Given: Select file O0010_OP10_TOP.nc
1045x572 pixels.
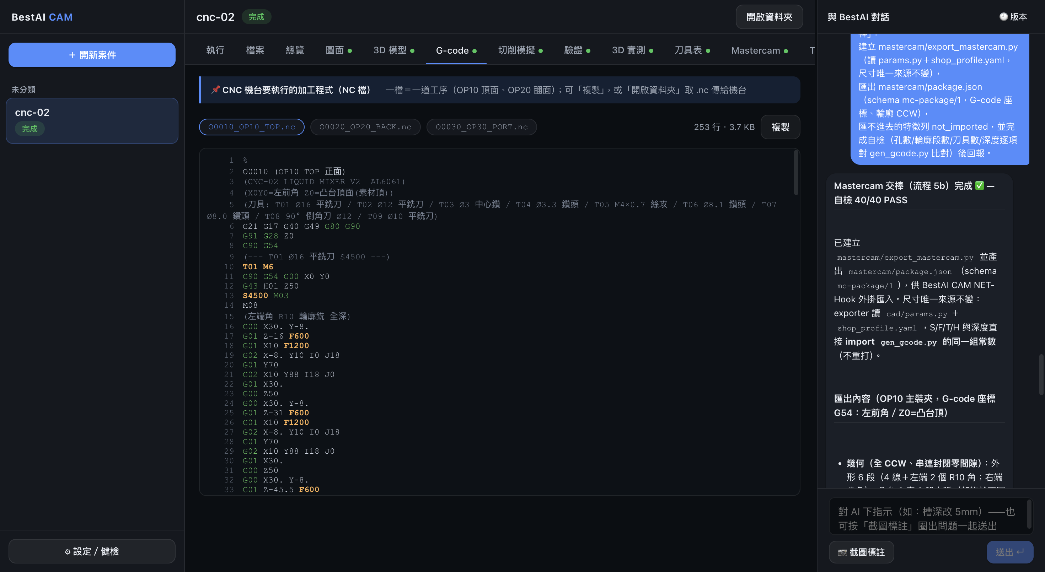Looking at the screenshot, I should (x=252, y=127).
